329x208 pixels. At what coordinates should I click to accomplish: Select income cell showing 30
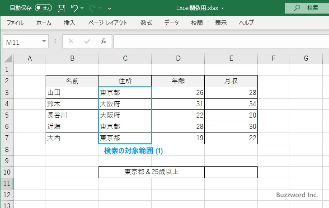231,127
